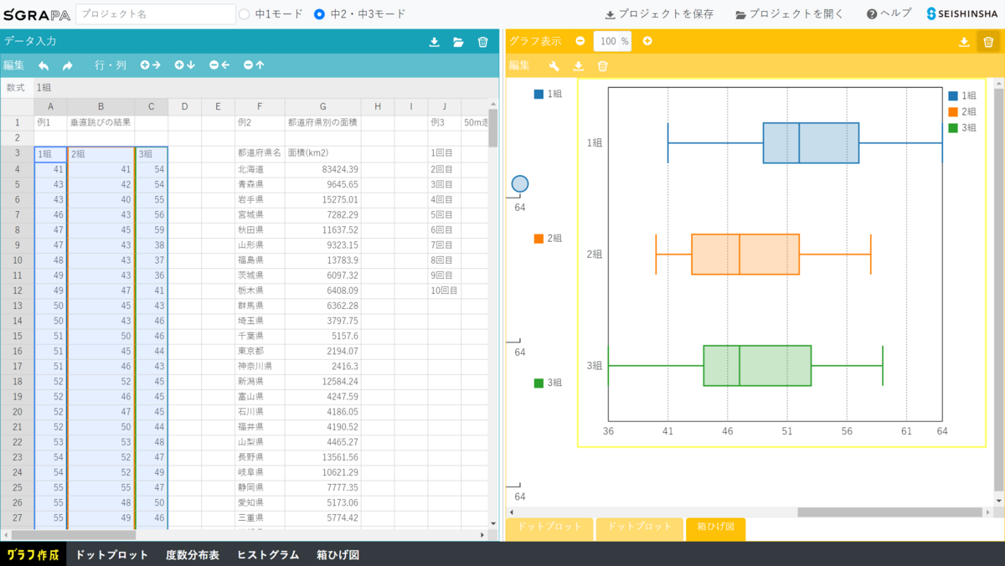This screenshot has height=566, width=1005.
Task: Zoom in graph with plus icon
Action: [x=647, y=41]
